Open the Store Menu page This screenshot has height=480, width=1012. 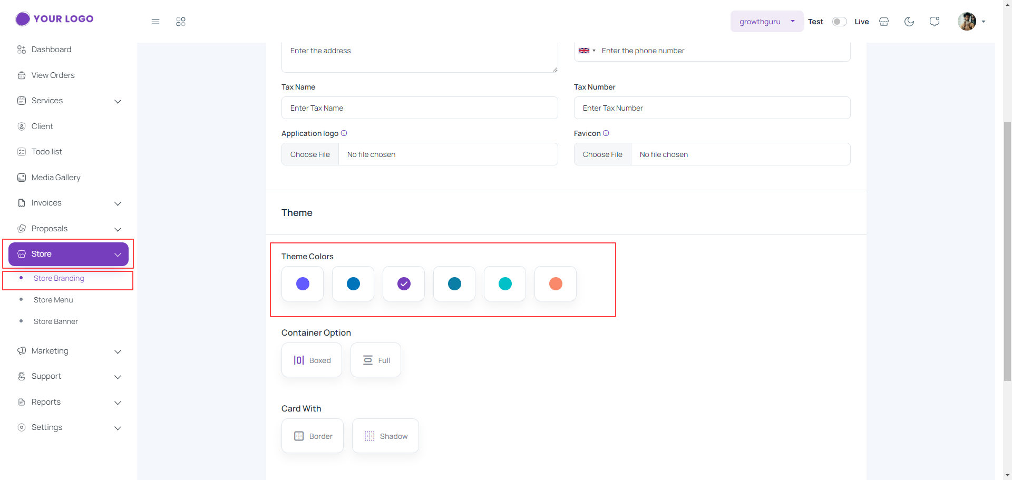pyautogui.click(x=53, y=300)
